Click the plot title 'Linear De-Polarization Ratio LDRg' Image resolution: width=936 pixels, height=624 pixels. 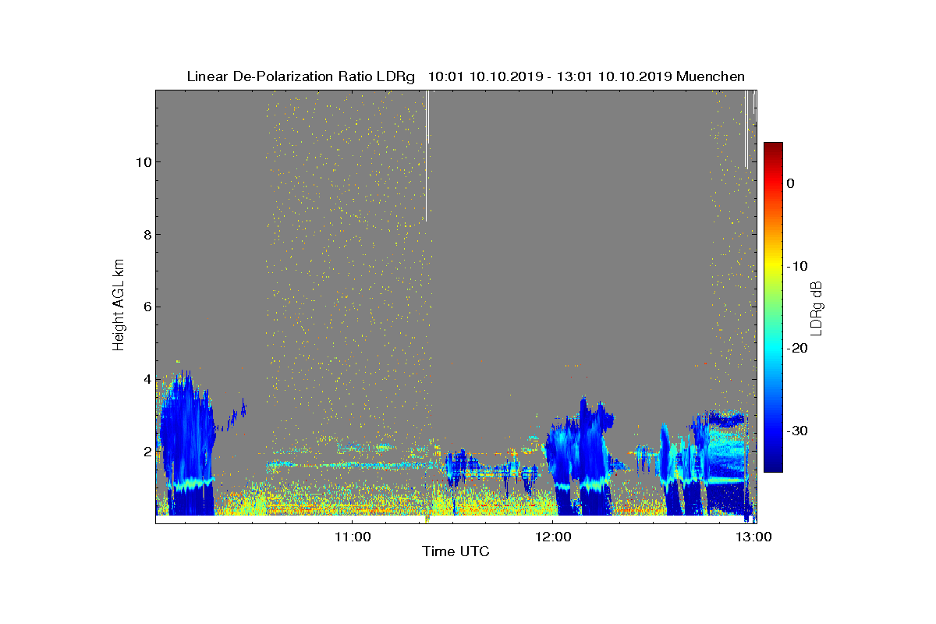(301, 76)
